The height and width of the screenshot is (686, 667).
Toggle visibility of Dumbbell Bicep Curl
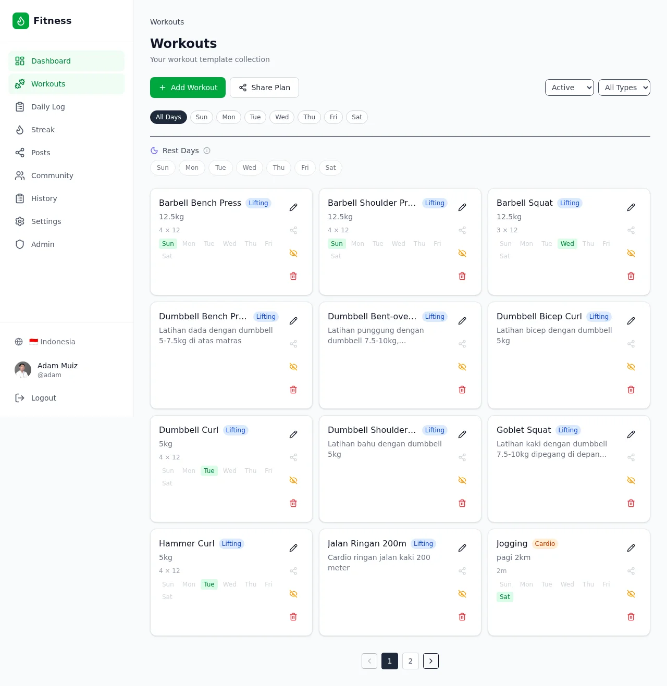click(x=631, y=367)
